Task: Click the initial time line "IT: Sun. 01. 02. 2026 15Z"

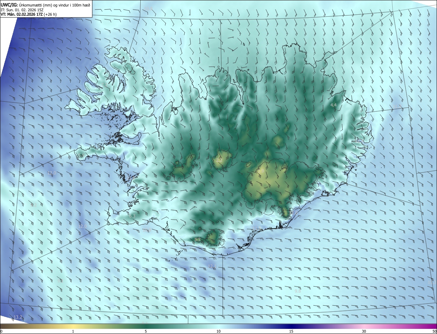Action: [x=23, y=10]
